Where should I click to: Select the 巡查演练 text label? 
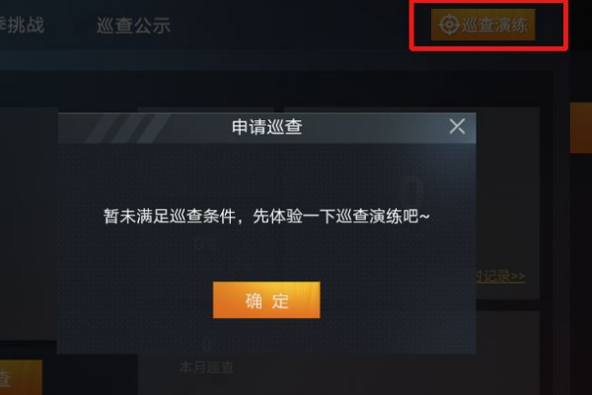pyautogui.click(x=494, y=26)
